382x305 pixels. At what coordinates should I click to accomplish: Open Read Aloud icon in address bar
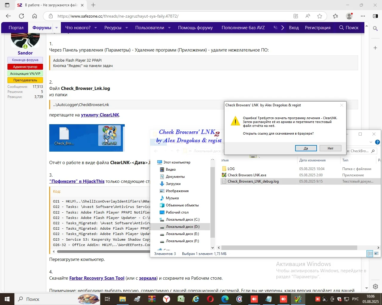(x=308, y=16)
